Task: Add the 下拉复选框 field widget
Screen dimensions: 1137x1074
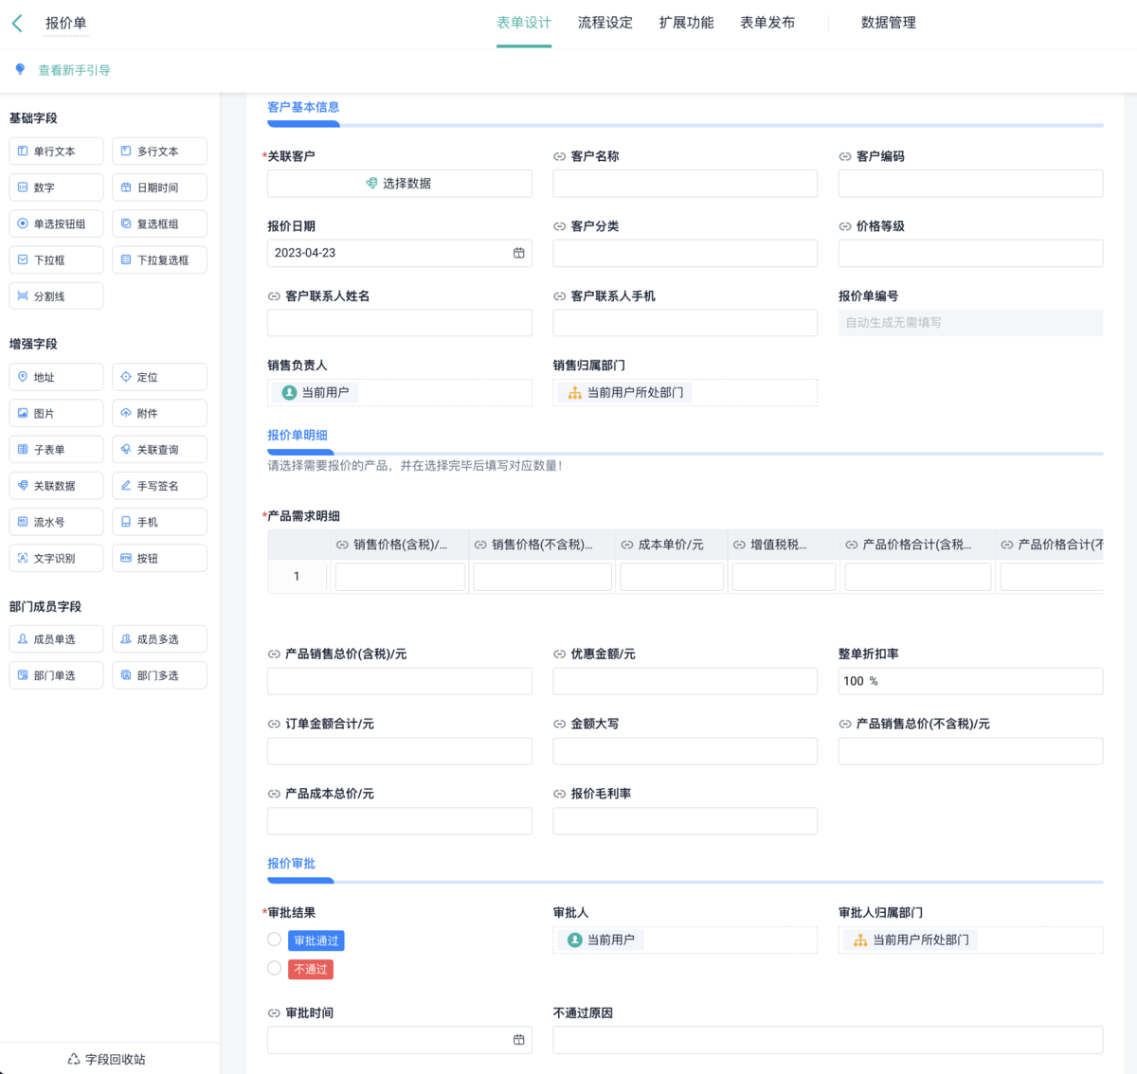Action: tap(159, 260)
